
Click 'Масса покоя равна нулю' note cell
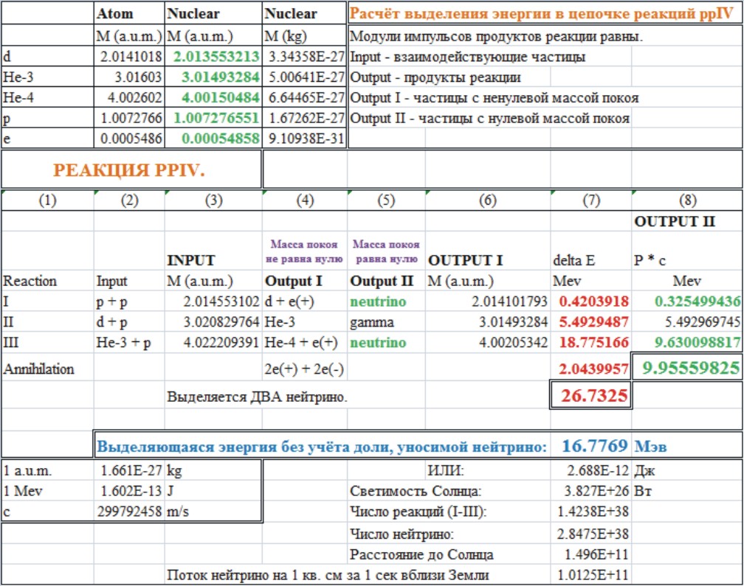point(386,251)
